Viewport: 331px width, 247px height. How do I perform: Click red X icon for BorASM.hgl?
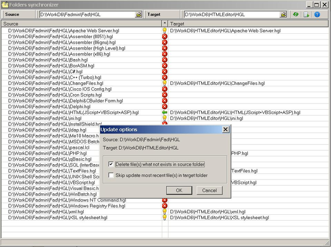165,65
